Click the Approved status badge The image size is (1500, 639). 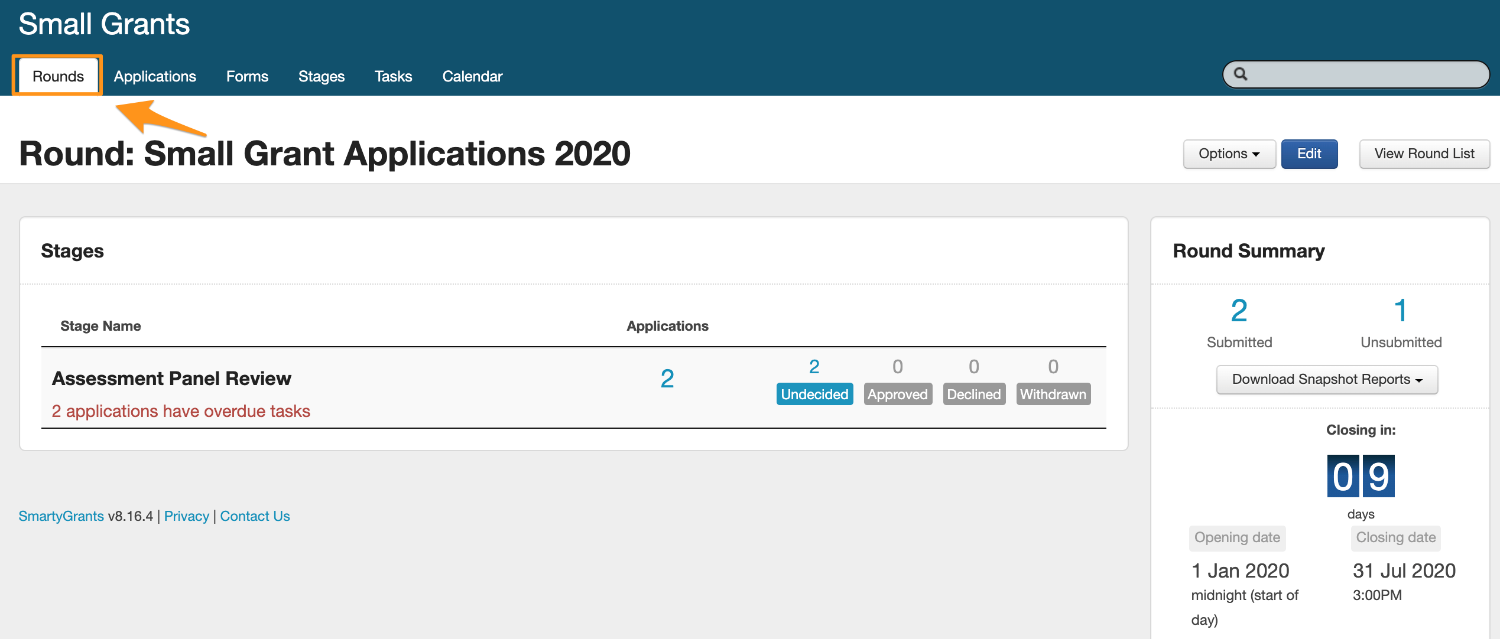pos(897,395)
